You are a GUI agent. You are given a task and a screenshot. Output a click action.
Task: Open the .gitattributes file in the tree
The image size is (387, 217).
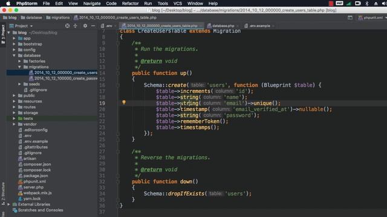(x=33, y=147)
